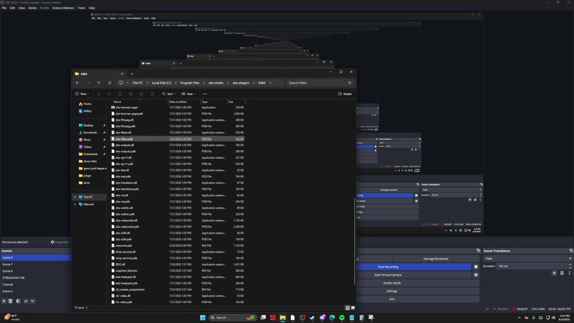The height and width of the screenshot is (323, 574).
Task: Refresh the 64bit folder view
Action: [109, 83]
